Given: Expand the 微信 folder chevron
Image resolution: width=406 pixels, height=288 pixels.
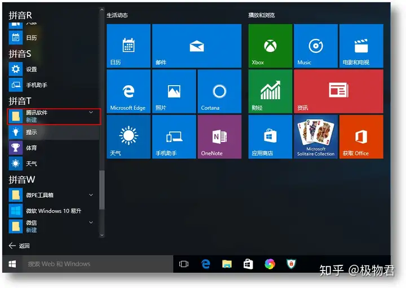Looking at the screenshot, I should pos(91,222).
